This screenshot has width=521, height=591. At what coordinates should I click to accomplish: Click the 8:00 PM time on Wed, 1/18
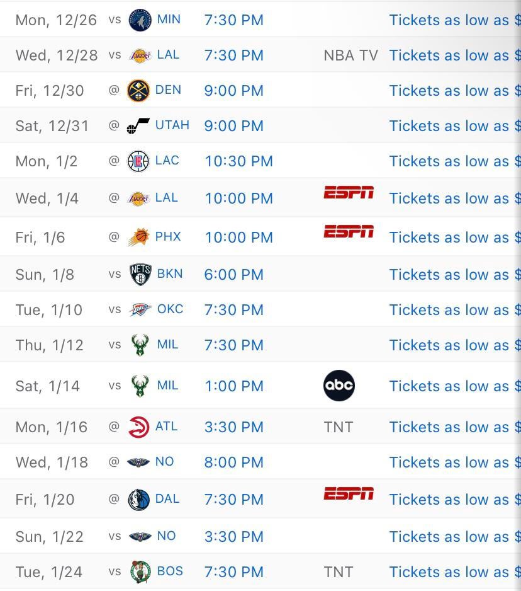[x=233, y=462]
